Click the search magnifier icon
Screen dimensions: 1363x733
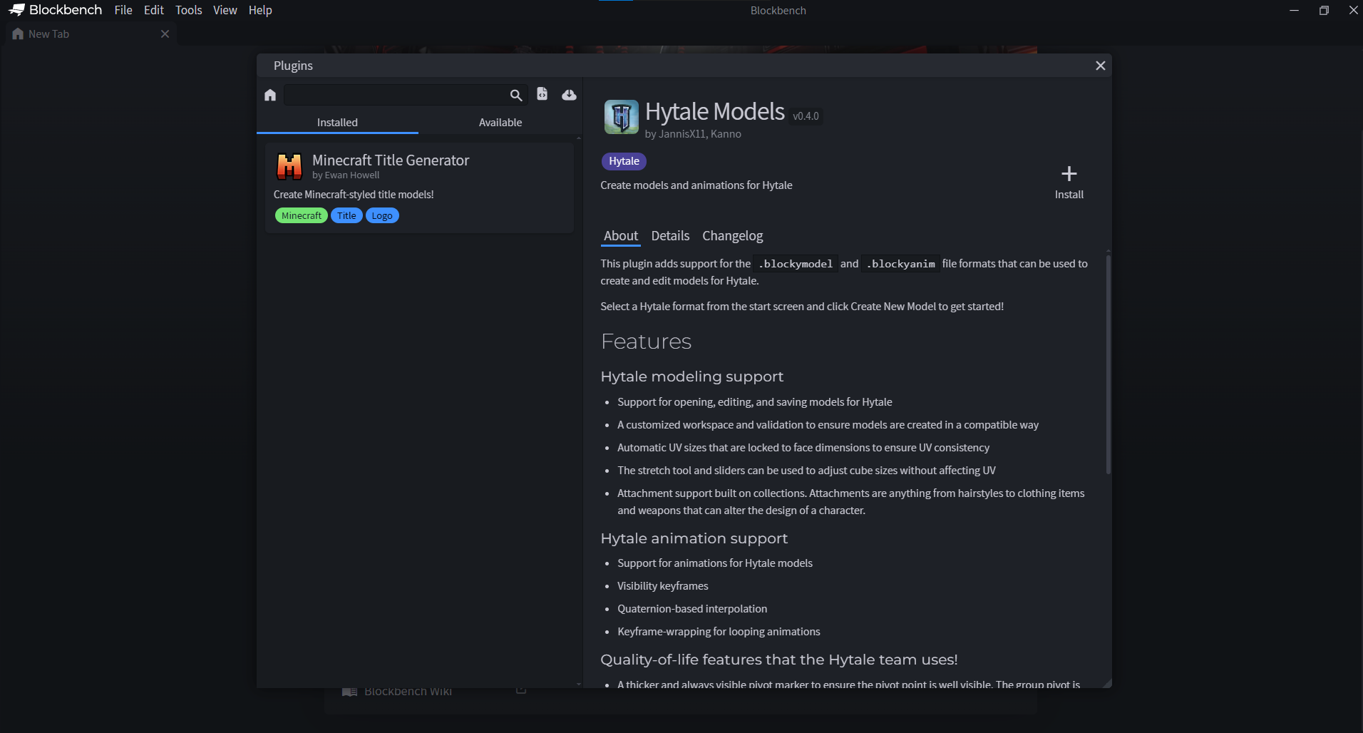pyautogui.click(x=515, y=95)
